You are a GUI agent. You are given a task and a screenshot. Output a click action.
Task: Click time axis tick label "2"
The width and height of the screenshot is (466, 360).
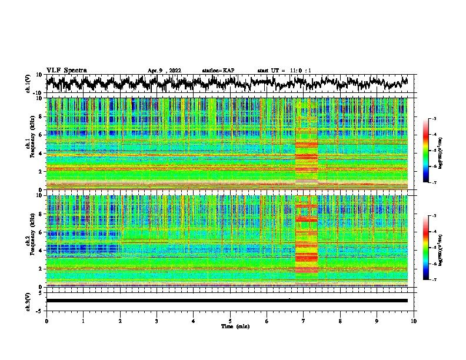click(120, 321)
